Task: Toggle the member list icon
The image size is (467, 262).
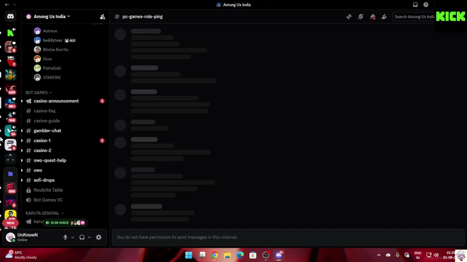Action: 384,16
